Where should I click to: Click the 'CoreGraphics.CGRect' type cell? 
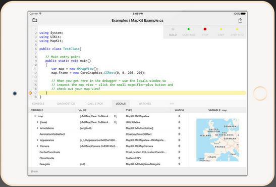139,134
